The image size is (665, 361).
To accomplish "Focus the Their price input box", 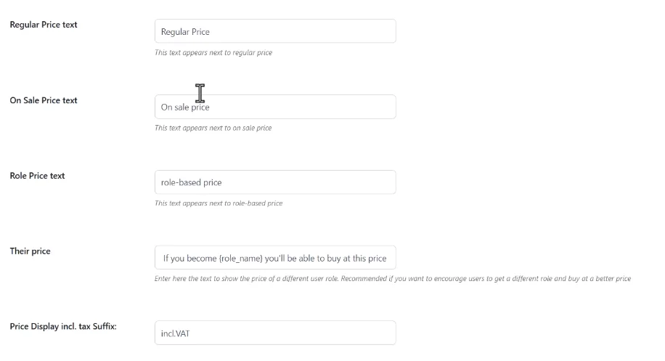I will (275, 257).
